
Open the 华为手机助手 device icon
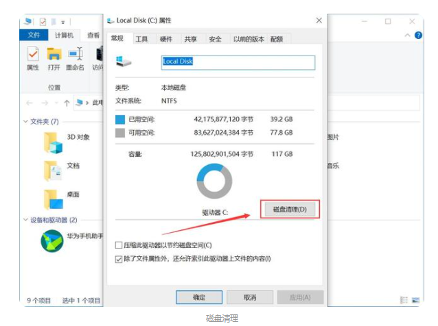point(54,240)
